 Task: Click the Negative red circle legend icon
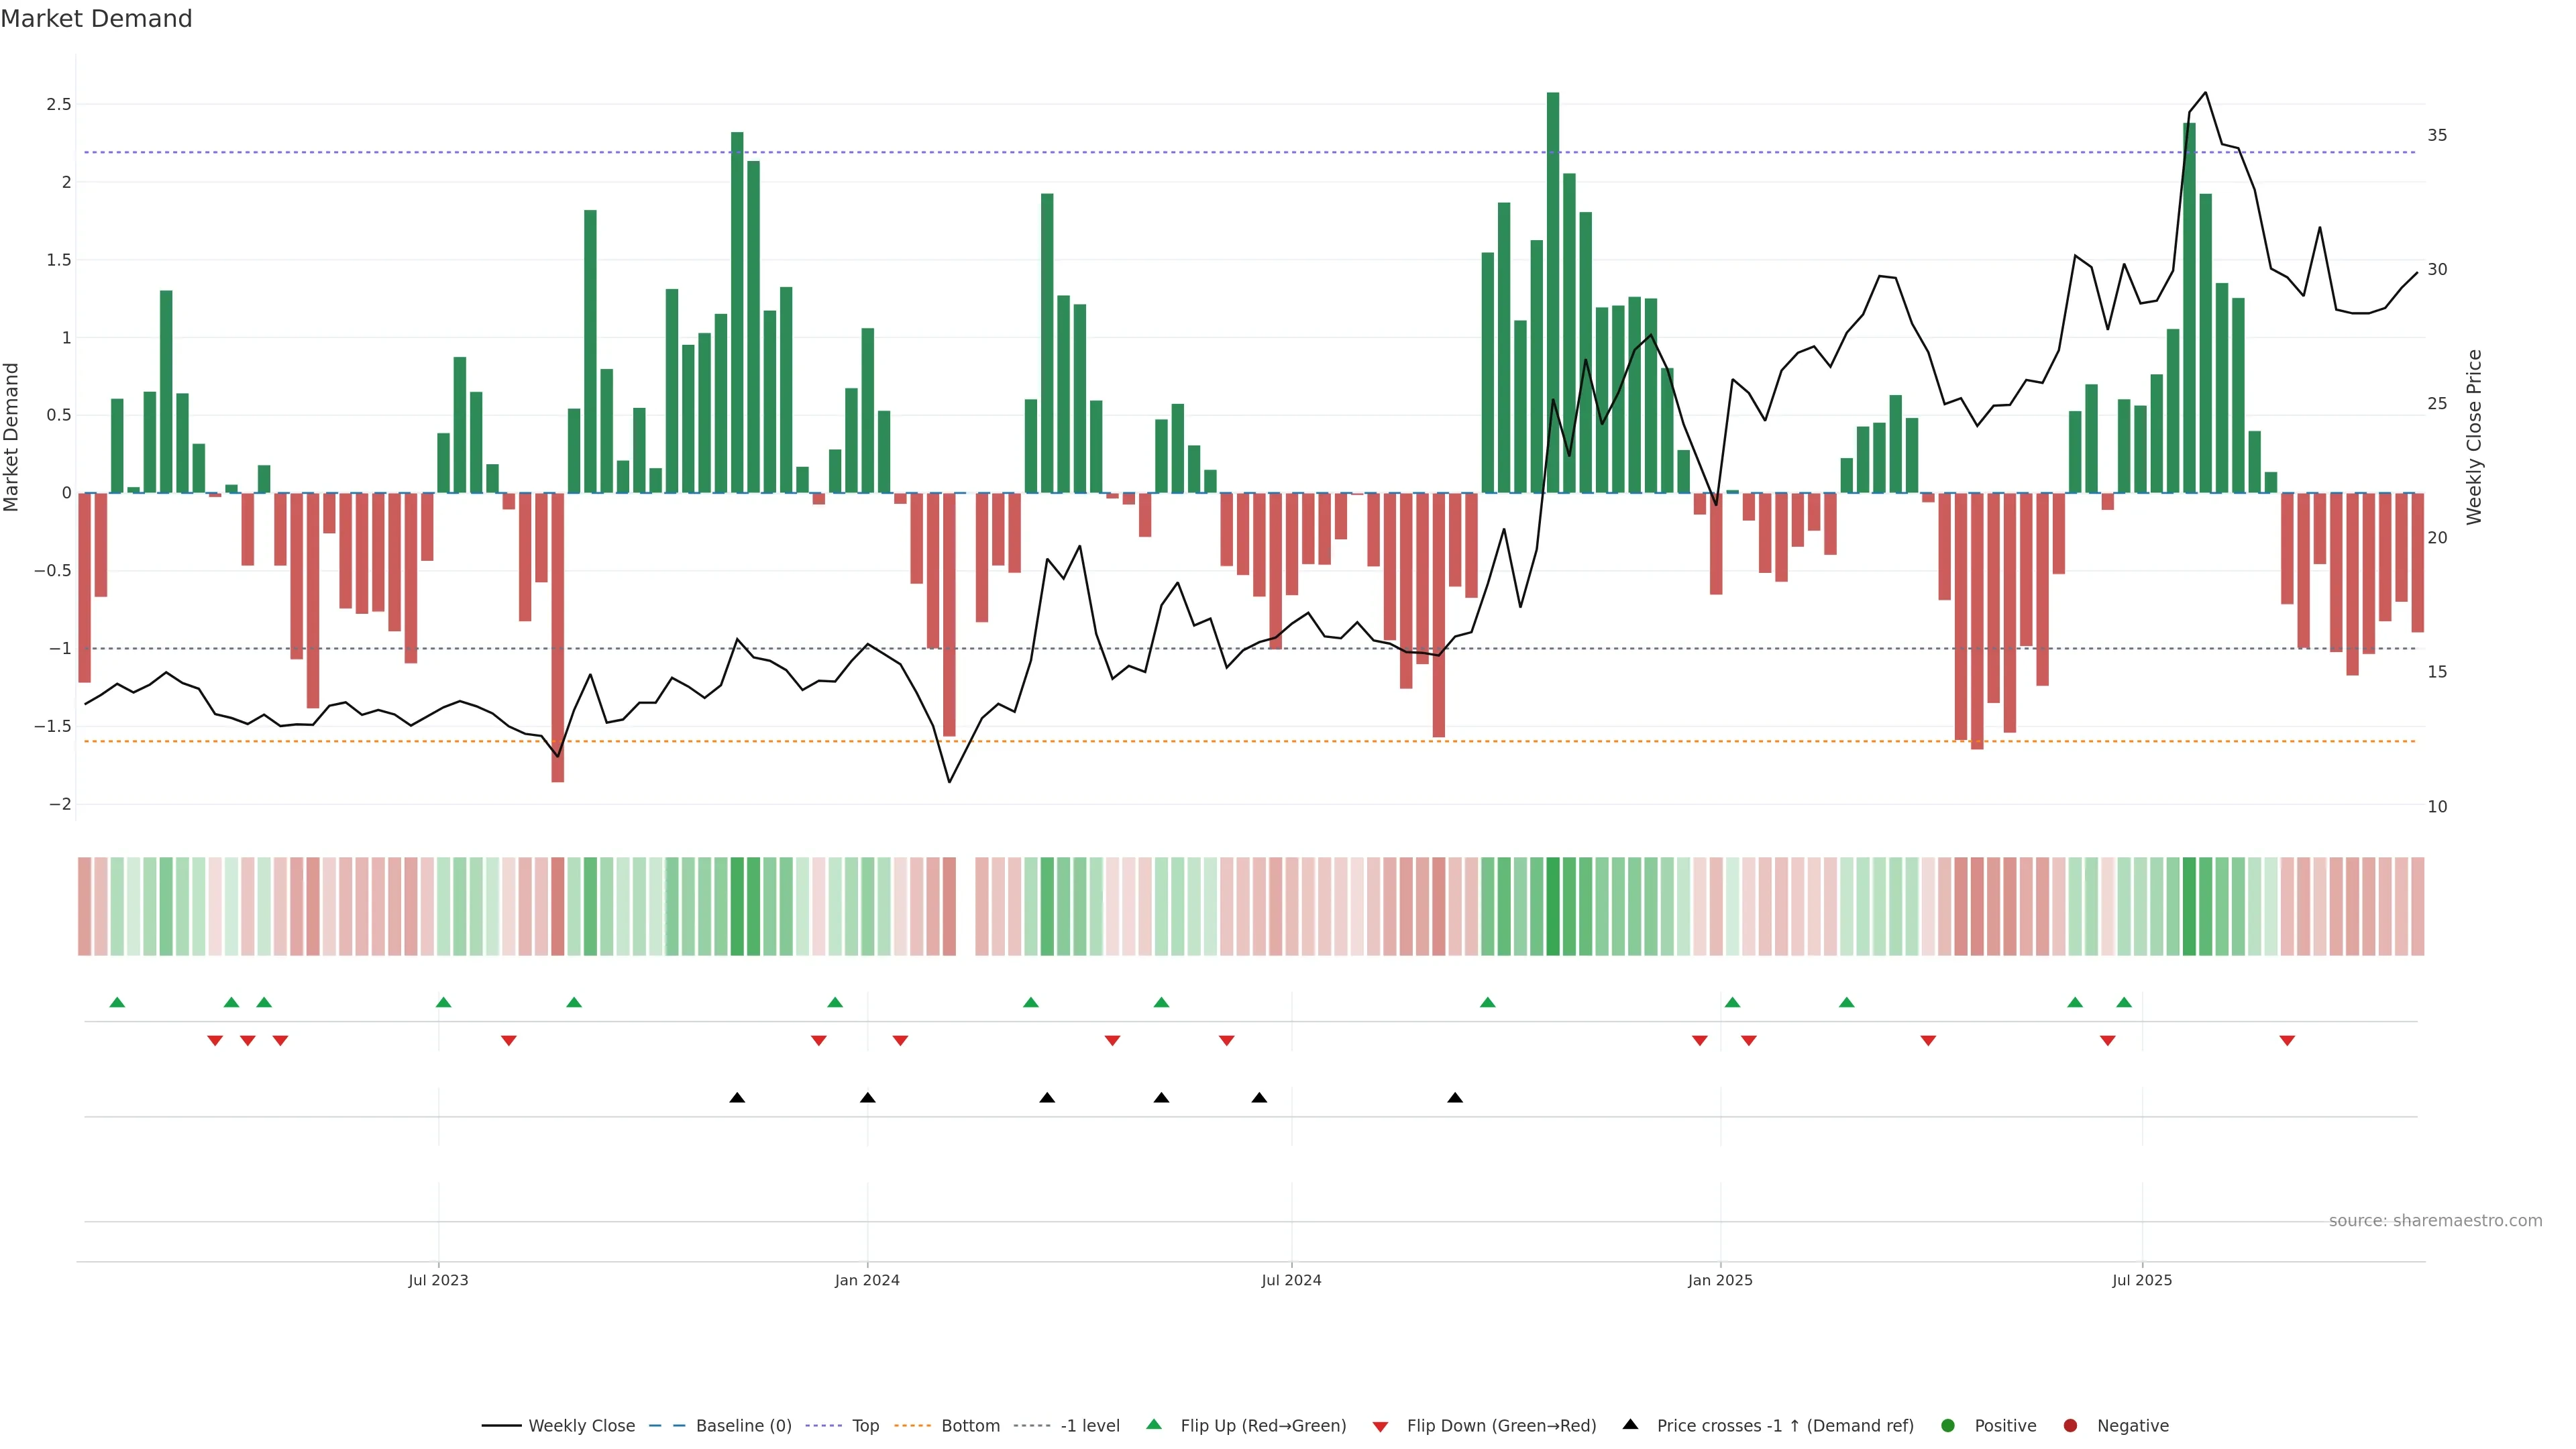click(x=2070, y=1425)
